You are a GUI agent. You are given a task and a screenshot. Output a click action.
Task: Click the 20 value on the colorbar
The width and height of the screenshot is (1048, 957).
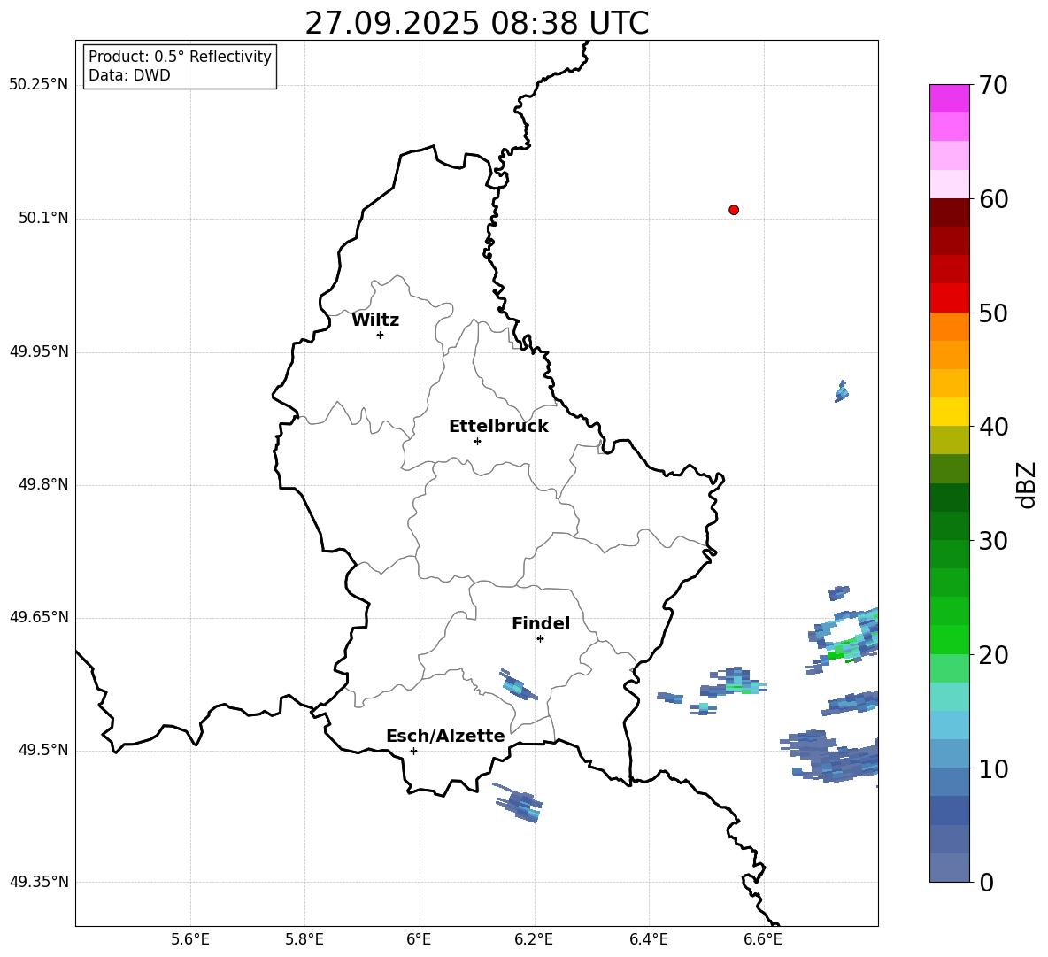tap(993, 655)
